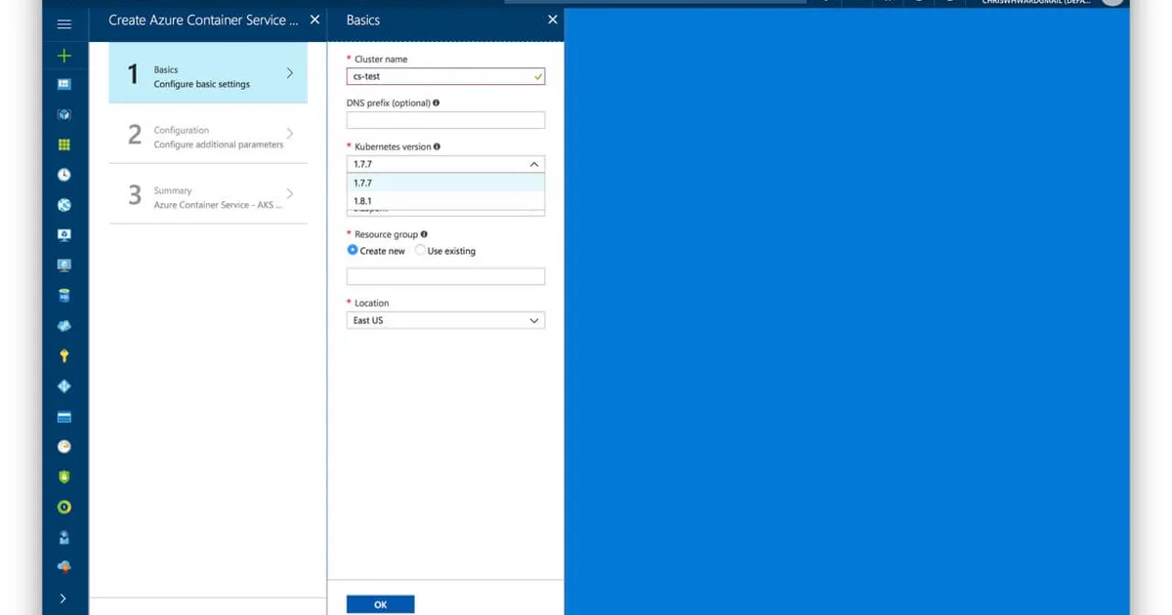Select step 3 Summary

pyautogui.click(x=208, y=194)
